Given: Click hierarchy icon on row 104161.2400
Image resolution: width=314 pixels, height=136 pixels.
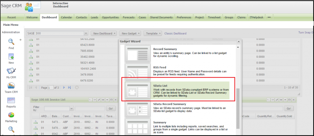Looking at the screenshot, I should (x=31, y=68).
